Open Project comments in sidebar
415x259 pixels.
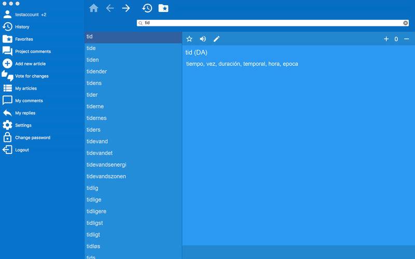33,51
